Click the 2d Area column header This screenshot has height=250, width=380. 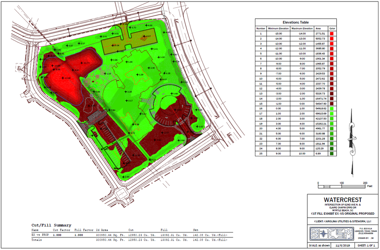[102, 230]
